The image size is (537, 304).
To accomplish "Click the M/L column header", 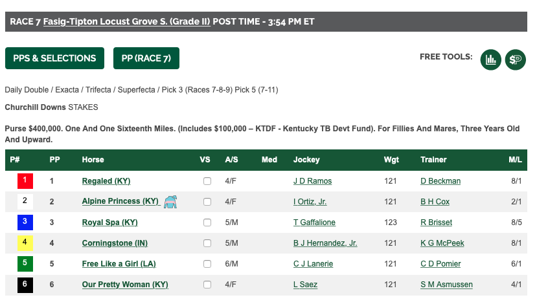I will [x=515, y=160].
